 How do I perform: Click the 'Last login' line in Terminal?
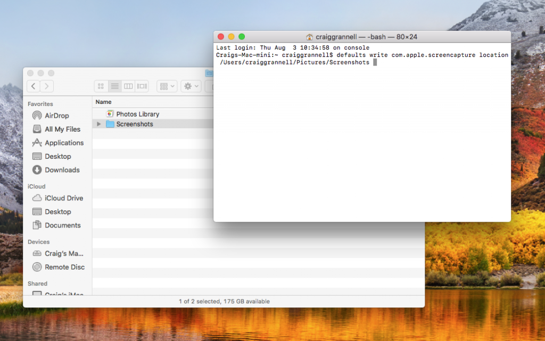click(293, 47)
